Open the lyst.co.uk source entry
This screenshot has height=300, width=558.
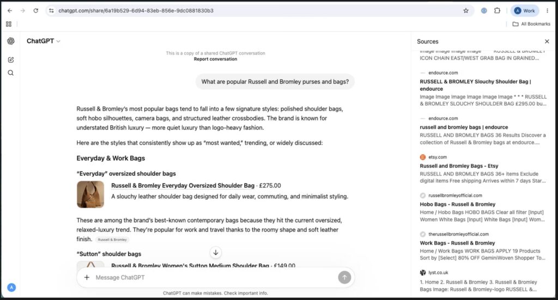point(483,281)
